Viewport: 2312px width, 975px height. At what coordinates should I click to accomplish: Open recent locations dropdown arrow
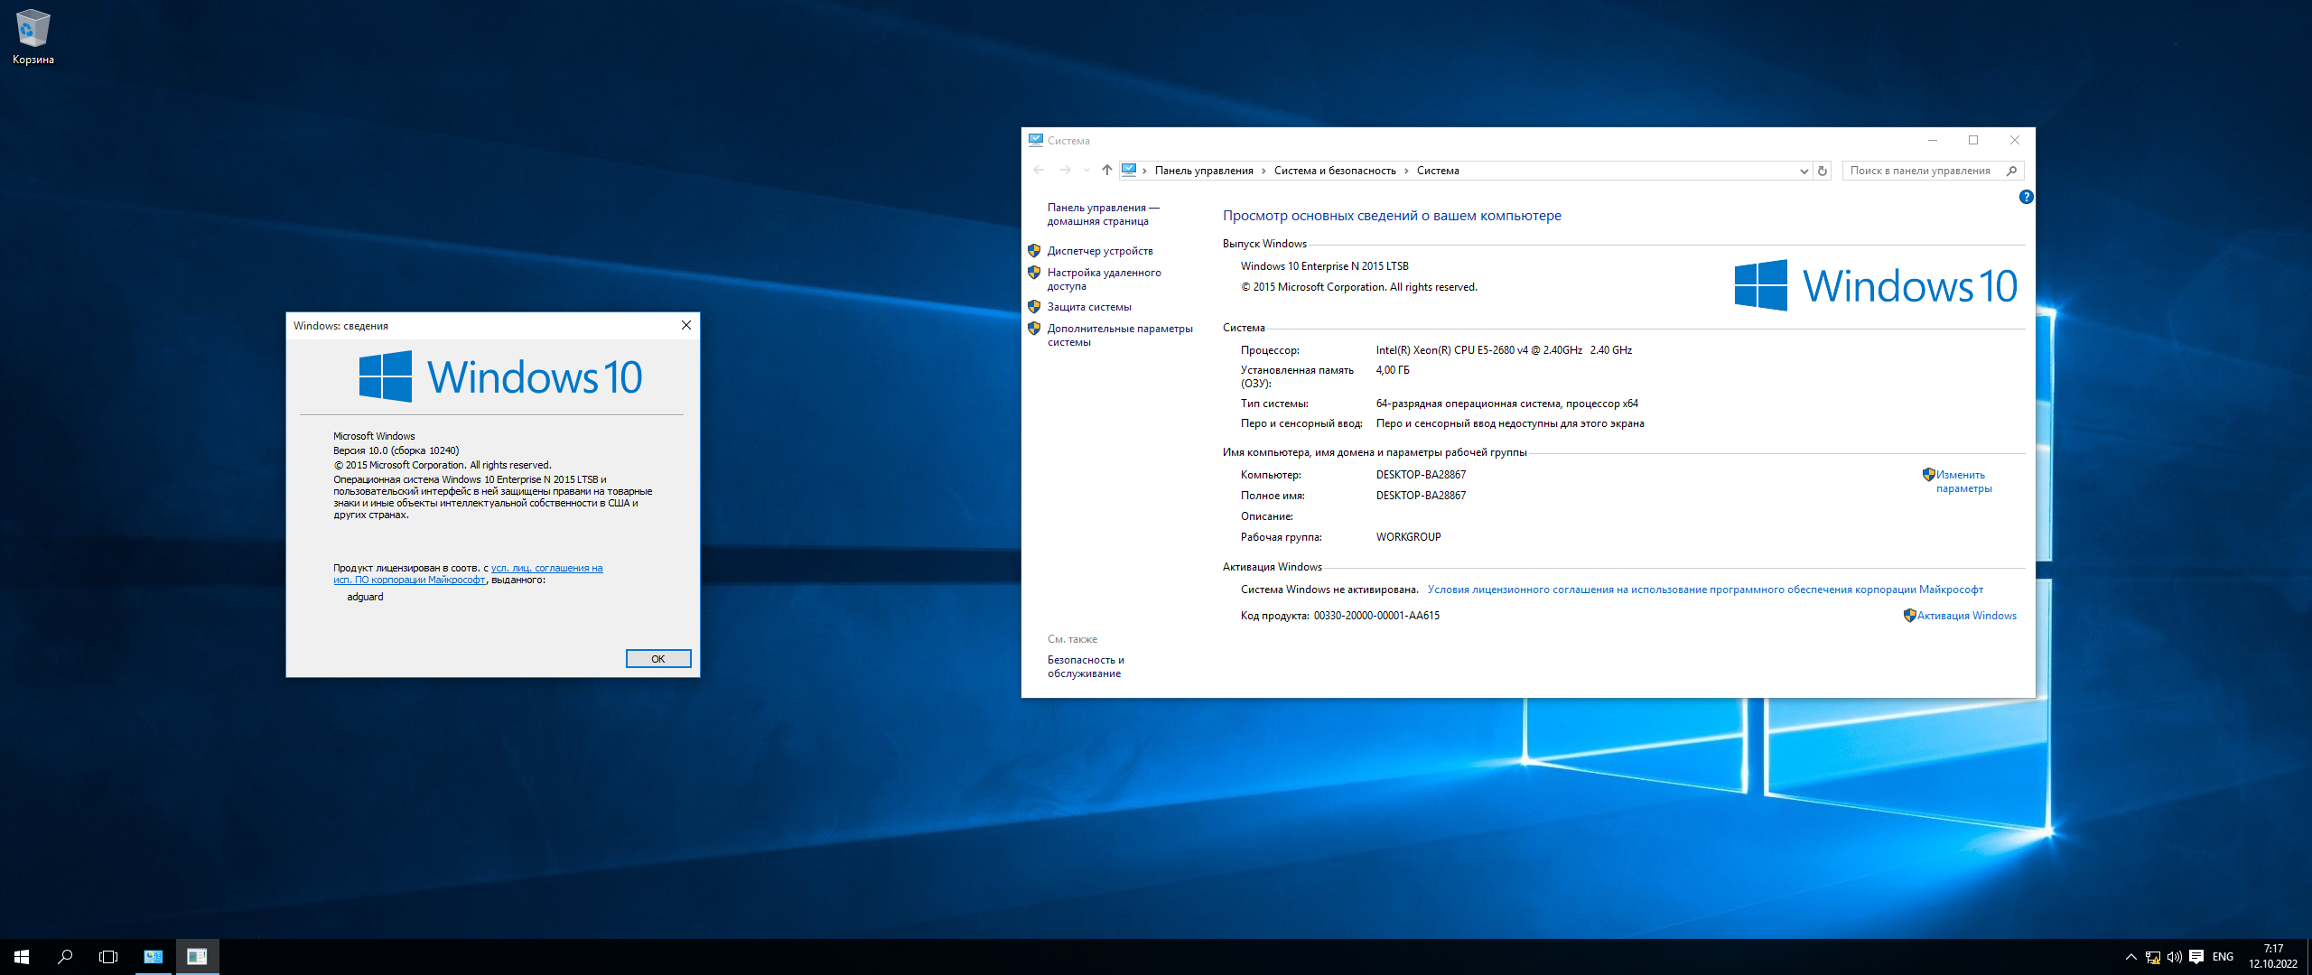[x=1087, y=170]
